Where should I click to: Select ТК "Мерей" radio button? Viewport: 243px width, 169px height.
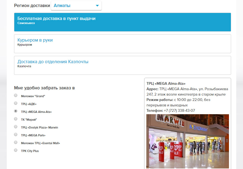[16, 119]
